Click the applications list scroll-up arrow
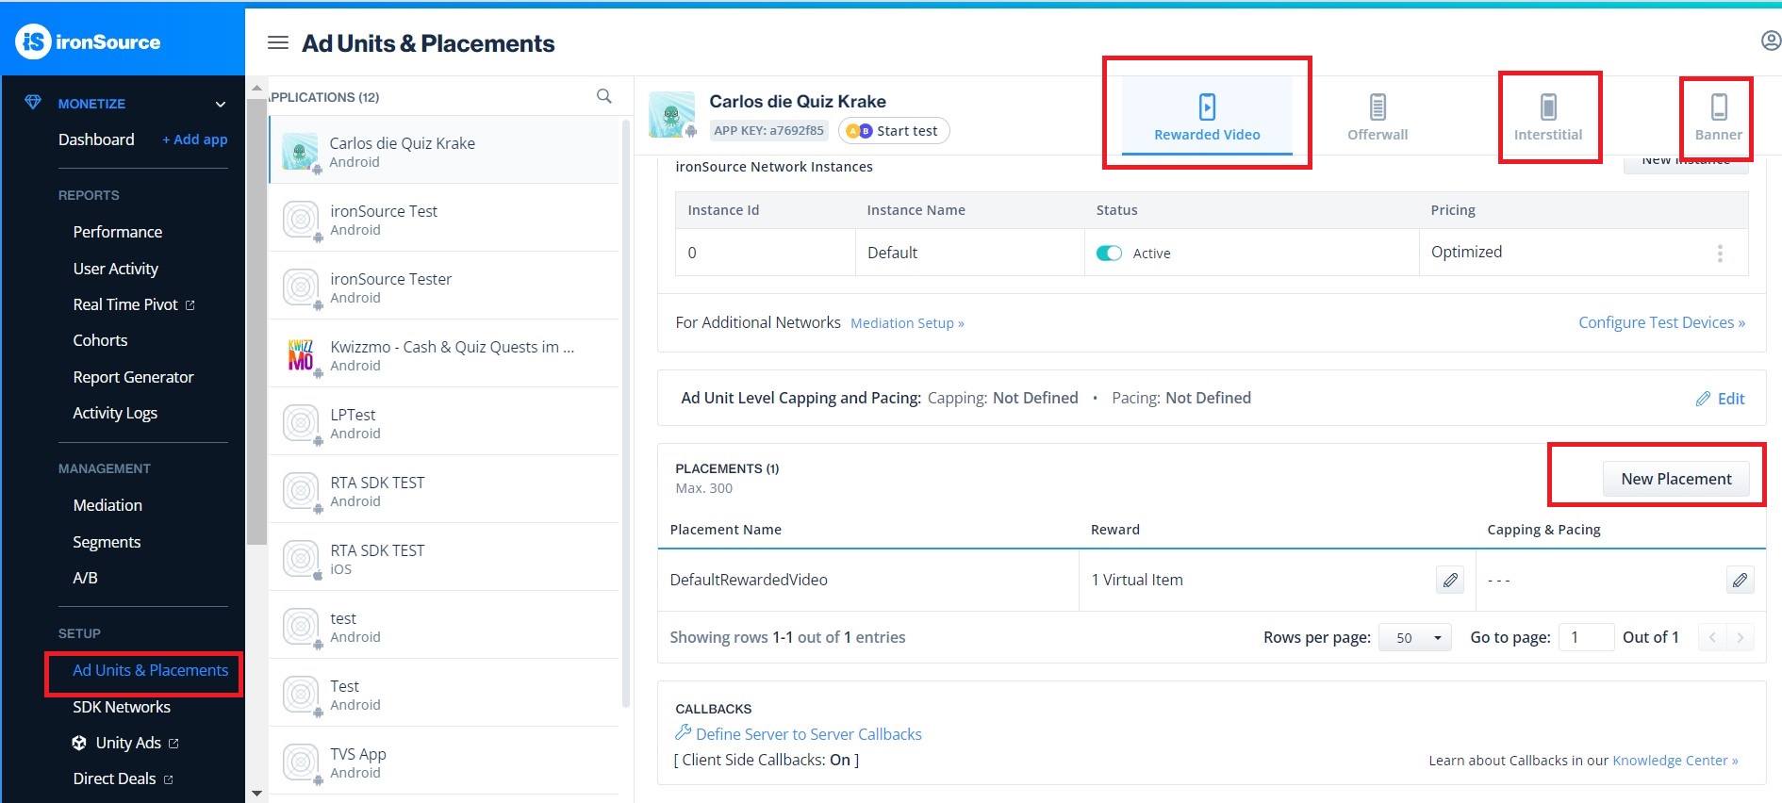1782x803 pixels. coord(256,89)
